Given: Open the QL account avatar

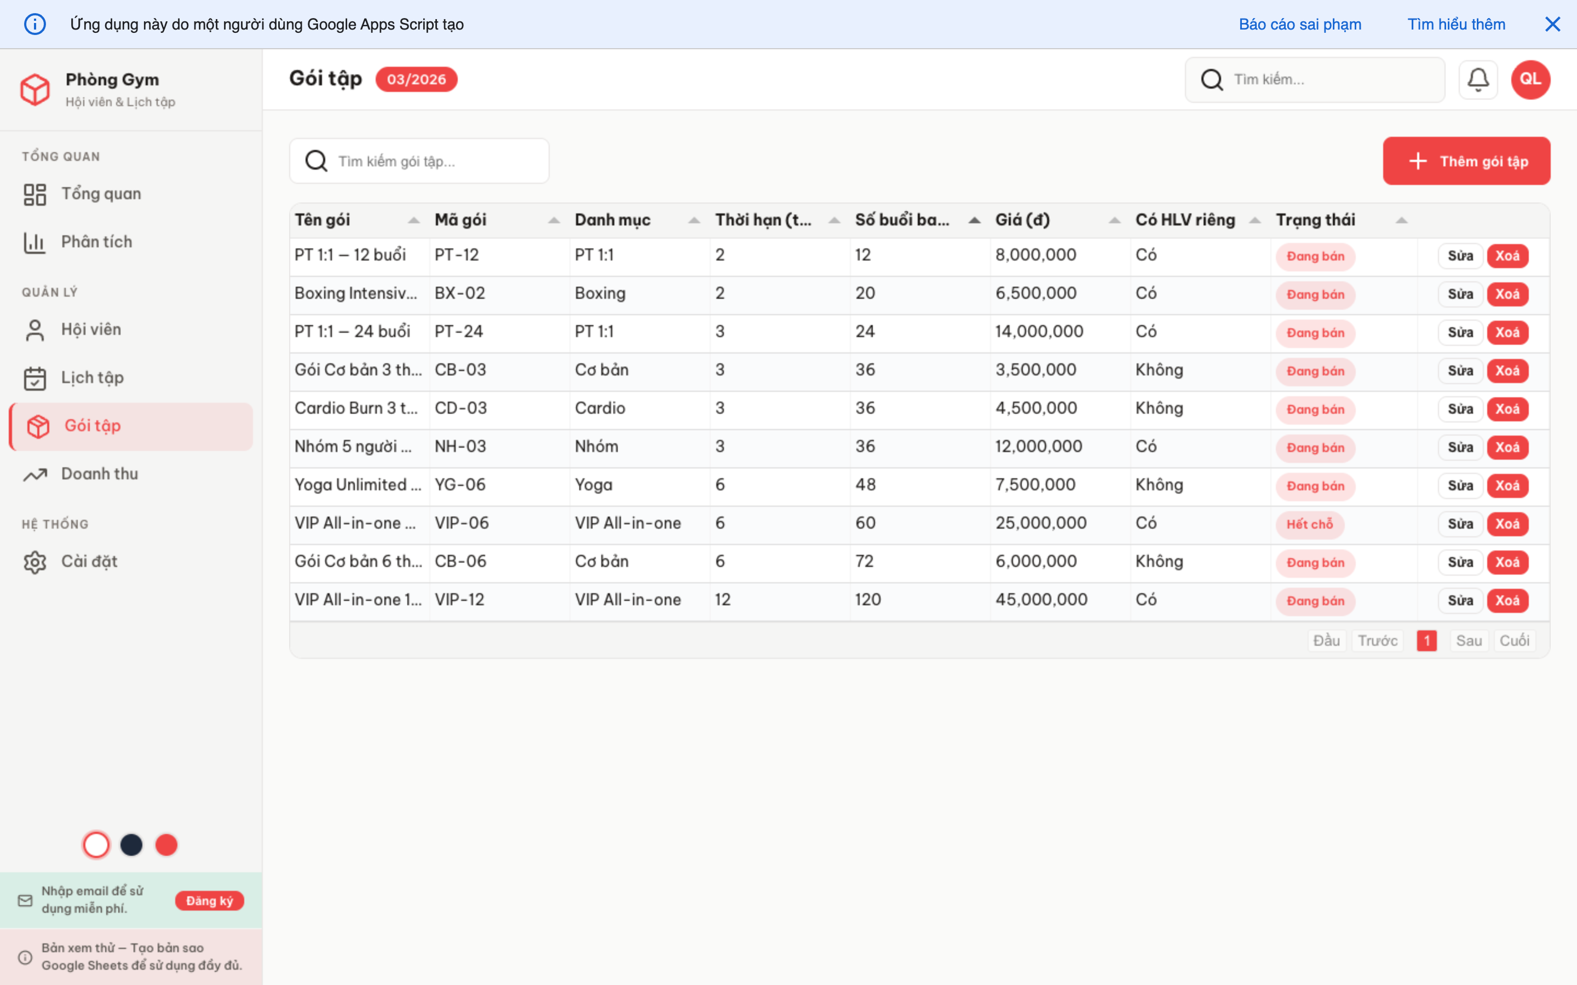Looking at the screenshot, I should [x=1530, y=79].
